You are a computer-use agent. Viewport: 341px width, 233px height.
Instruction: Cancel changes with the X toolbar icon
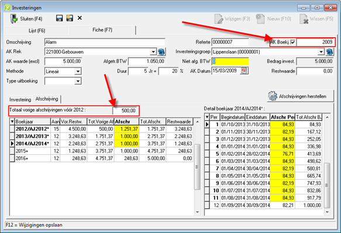(80, 18)
